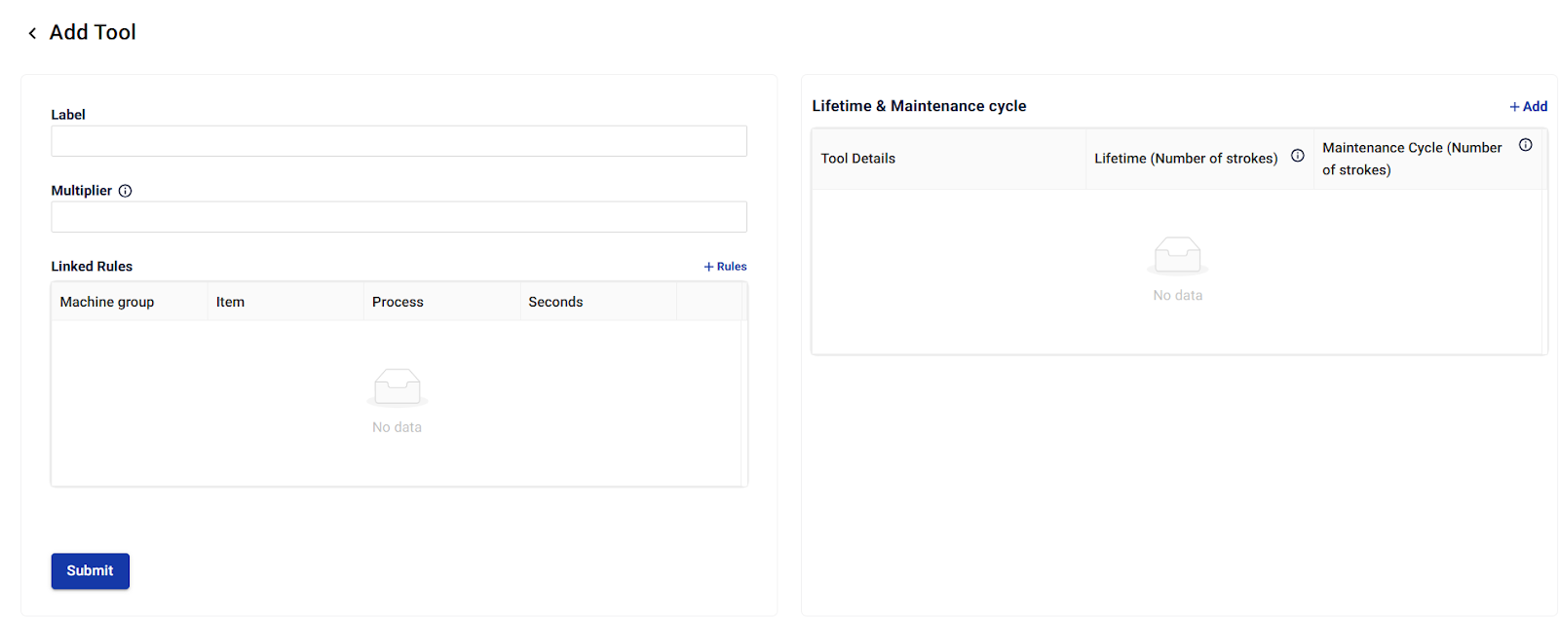The height and width of the screenshot is (619, 1559).
Task: Click the Maintenance Cycle info icon
Action: point(1525,145)
